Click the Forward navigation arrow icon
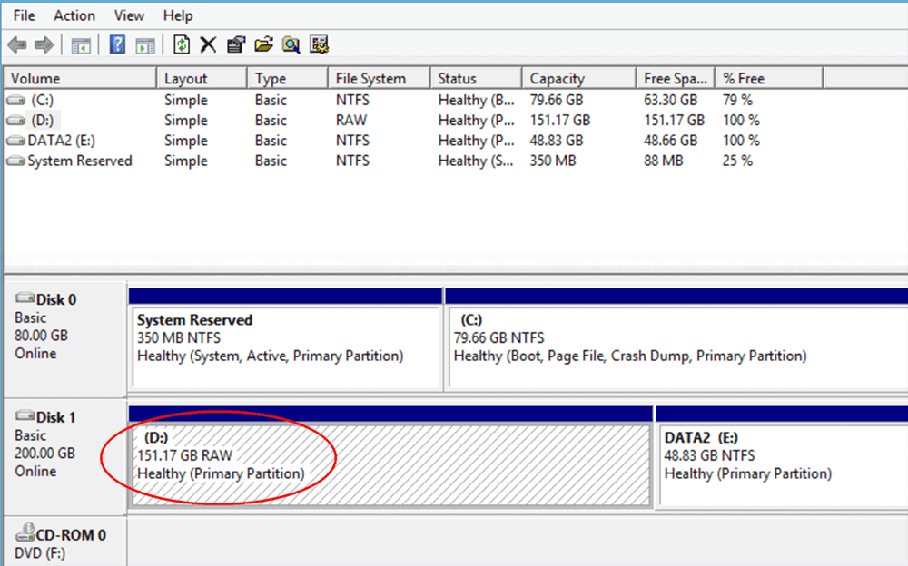 pyautogui.click(x=42, y=44)
